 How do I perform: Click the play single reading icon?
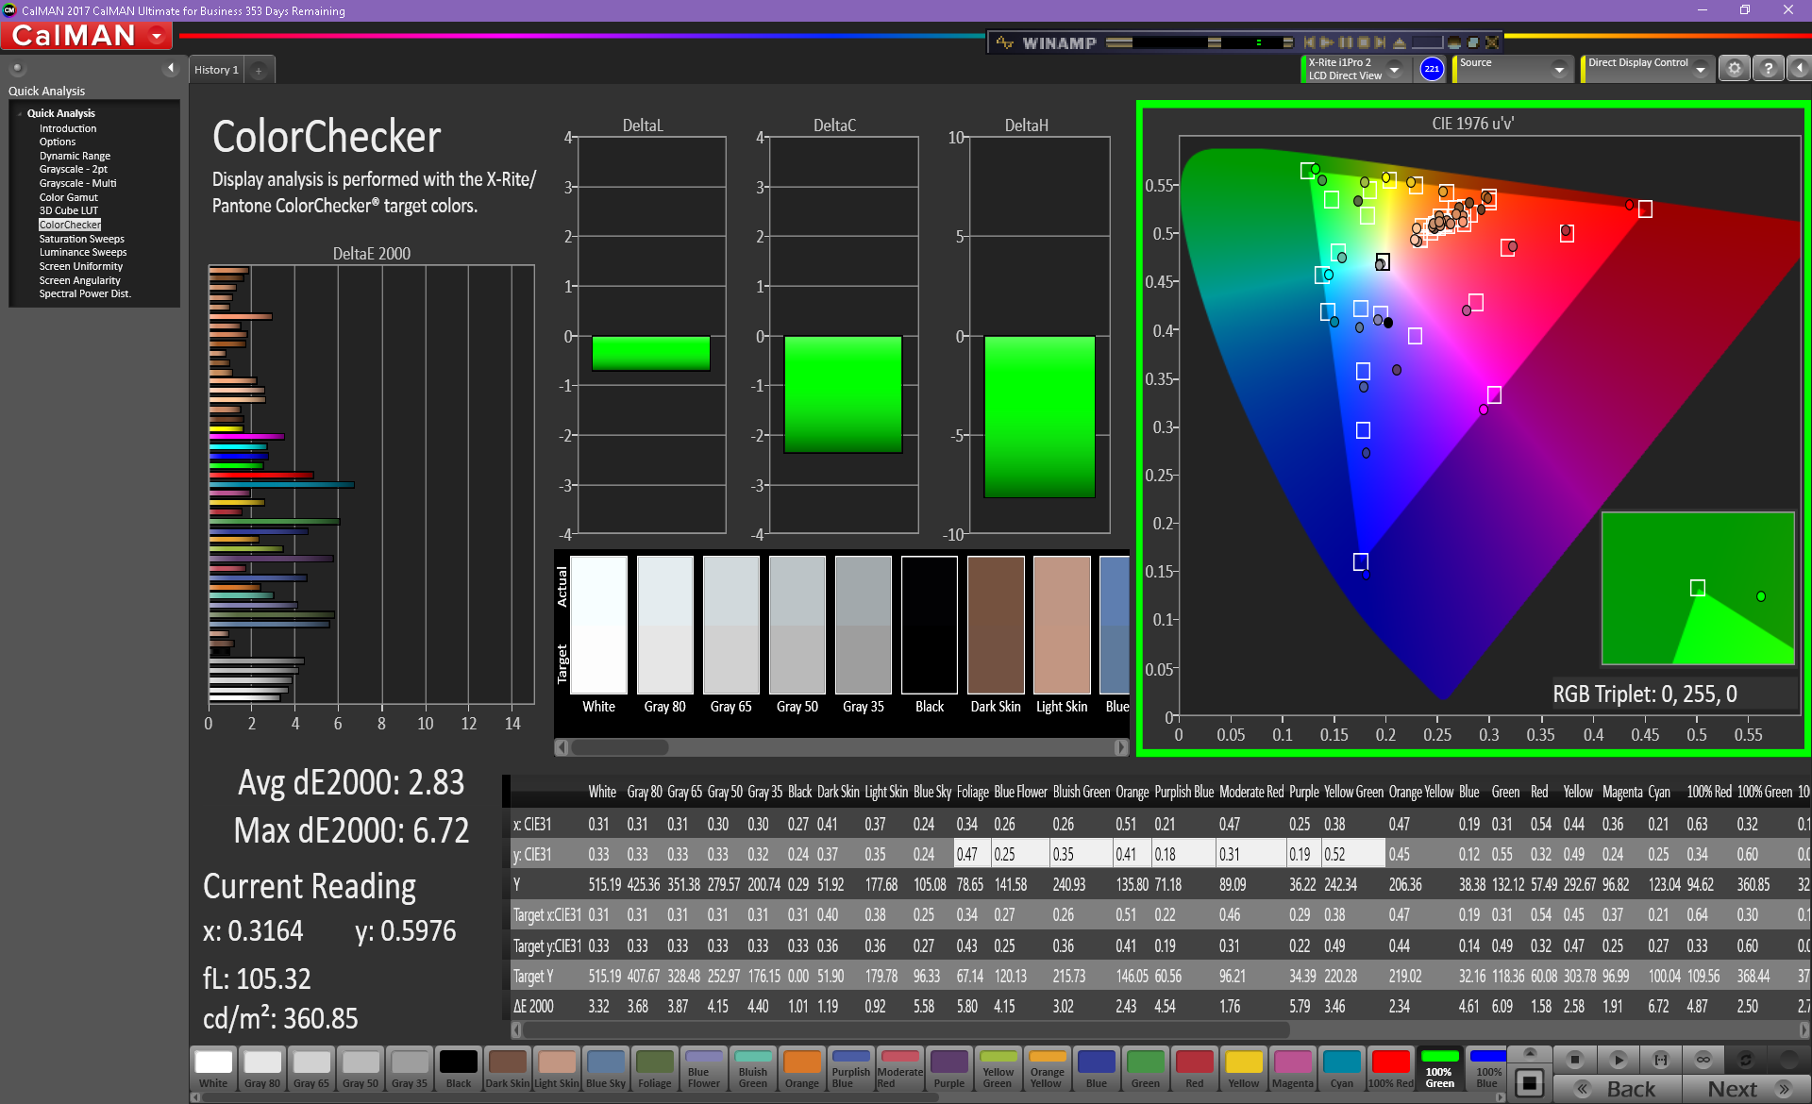click(1618, 1060)
